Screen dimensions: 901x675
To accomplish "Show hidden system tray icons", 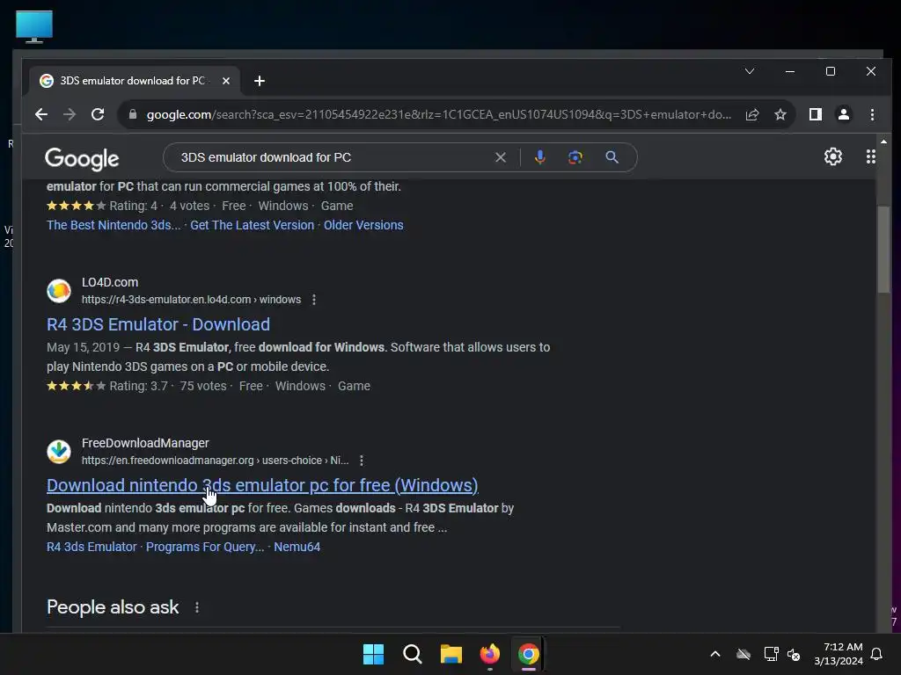I will coord(715,654).
